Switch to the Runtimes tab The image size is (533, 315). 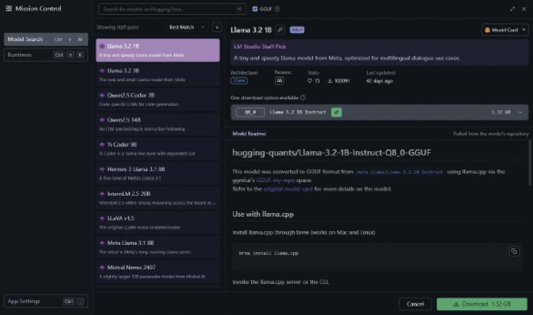coord(46,55)
